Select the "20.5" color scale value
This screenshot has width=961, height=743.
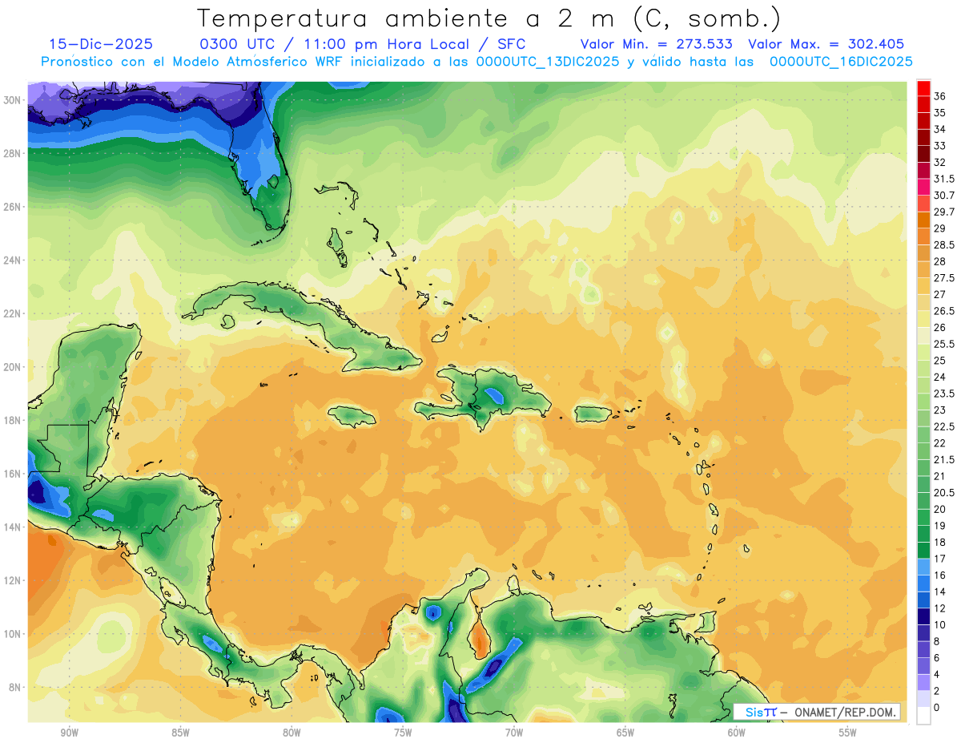click(944, 493)
